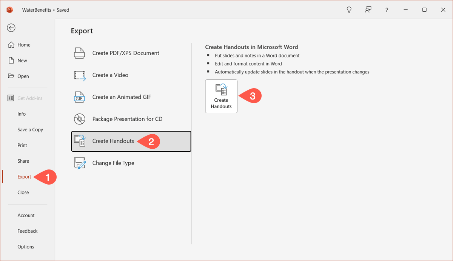453x261 pixels.
Task: Click 'Automatically update slides in the handout' text
Action: tap(292, 72)
